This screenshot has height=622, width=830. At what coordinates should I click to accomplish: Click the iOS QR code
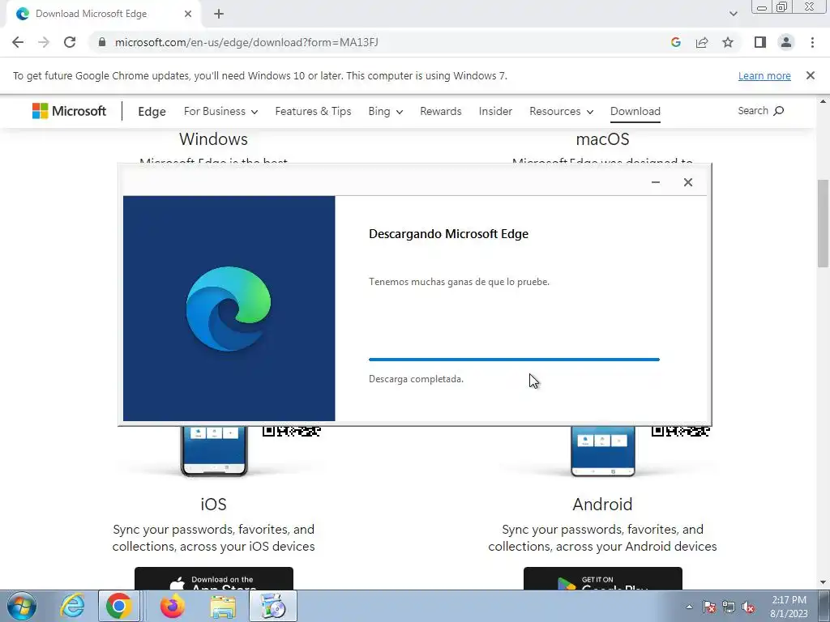[291, 431]
